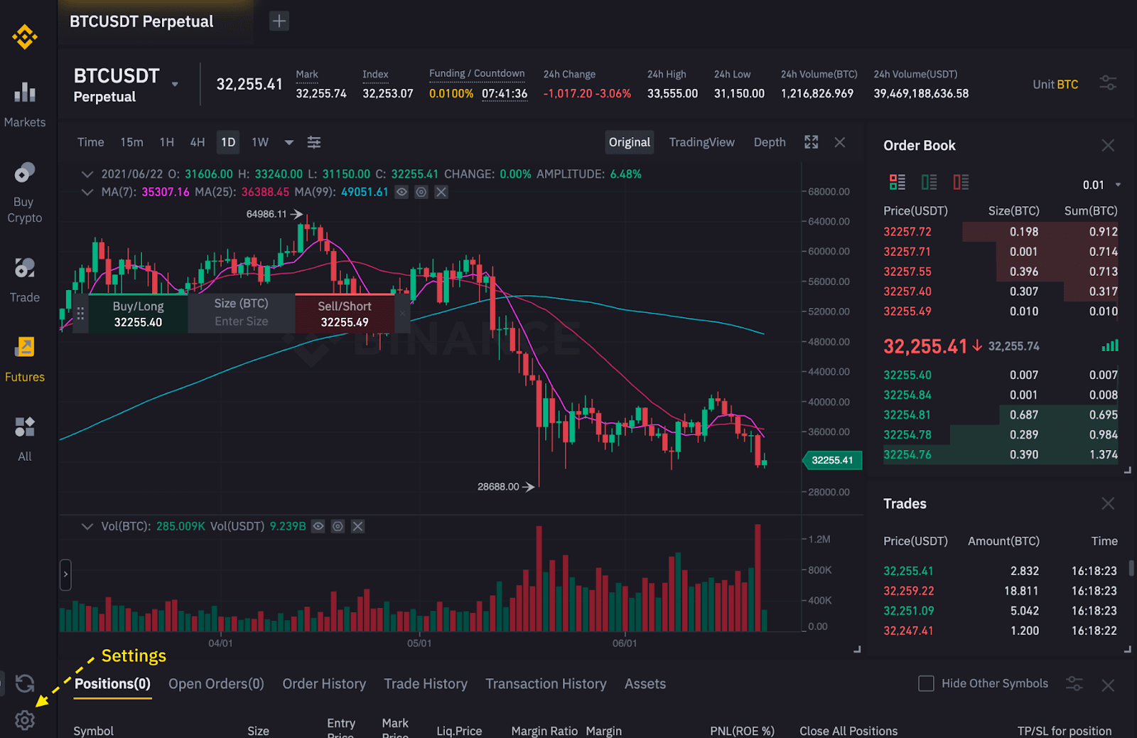This screenshot has height=738, width=1137.
Task: Open chart indicator settings icon
Action: 313,142
